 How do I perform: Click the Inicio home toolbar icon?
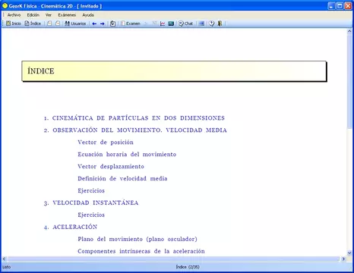click(14, 24)
